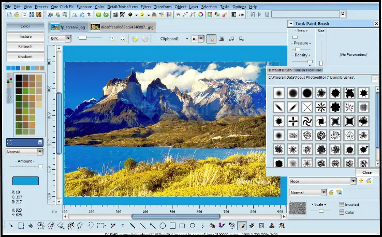Switch to the Default Brush tab
Image resolution: width=382 pixels, height=237 pixels.
coord(280,70)
